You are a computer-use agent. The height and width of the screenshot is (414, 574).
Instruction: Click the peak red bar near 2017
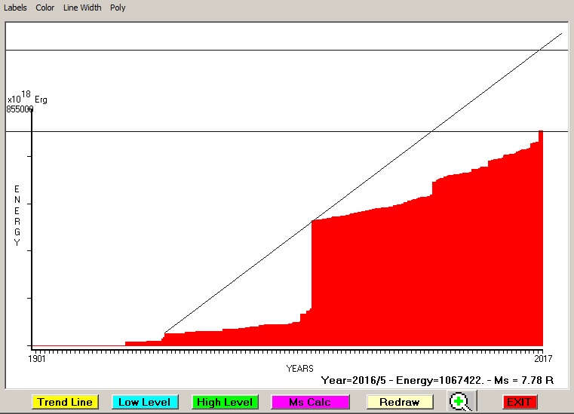[x=541, y=137]
